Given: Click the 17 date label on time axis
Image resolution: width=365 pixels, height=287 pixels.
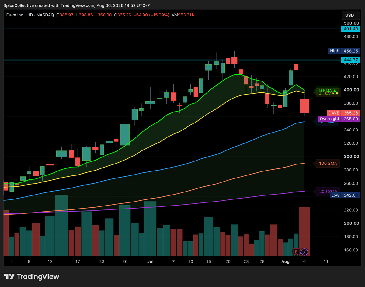Looking at the screenshot, I should 78,261.
